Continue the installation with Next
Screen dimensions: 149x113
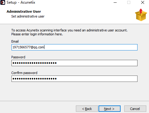point(109,109)
